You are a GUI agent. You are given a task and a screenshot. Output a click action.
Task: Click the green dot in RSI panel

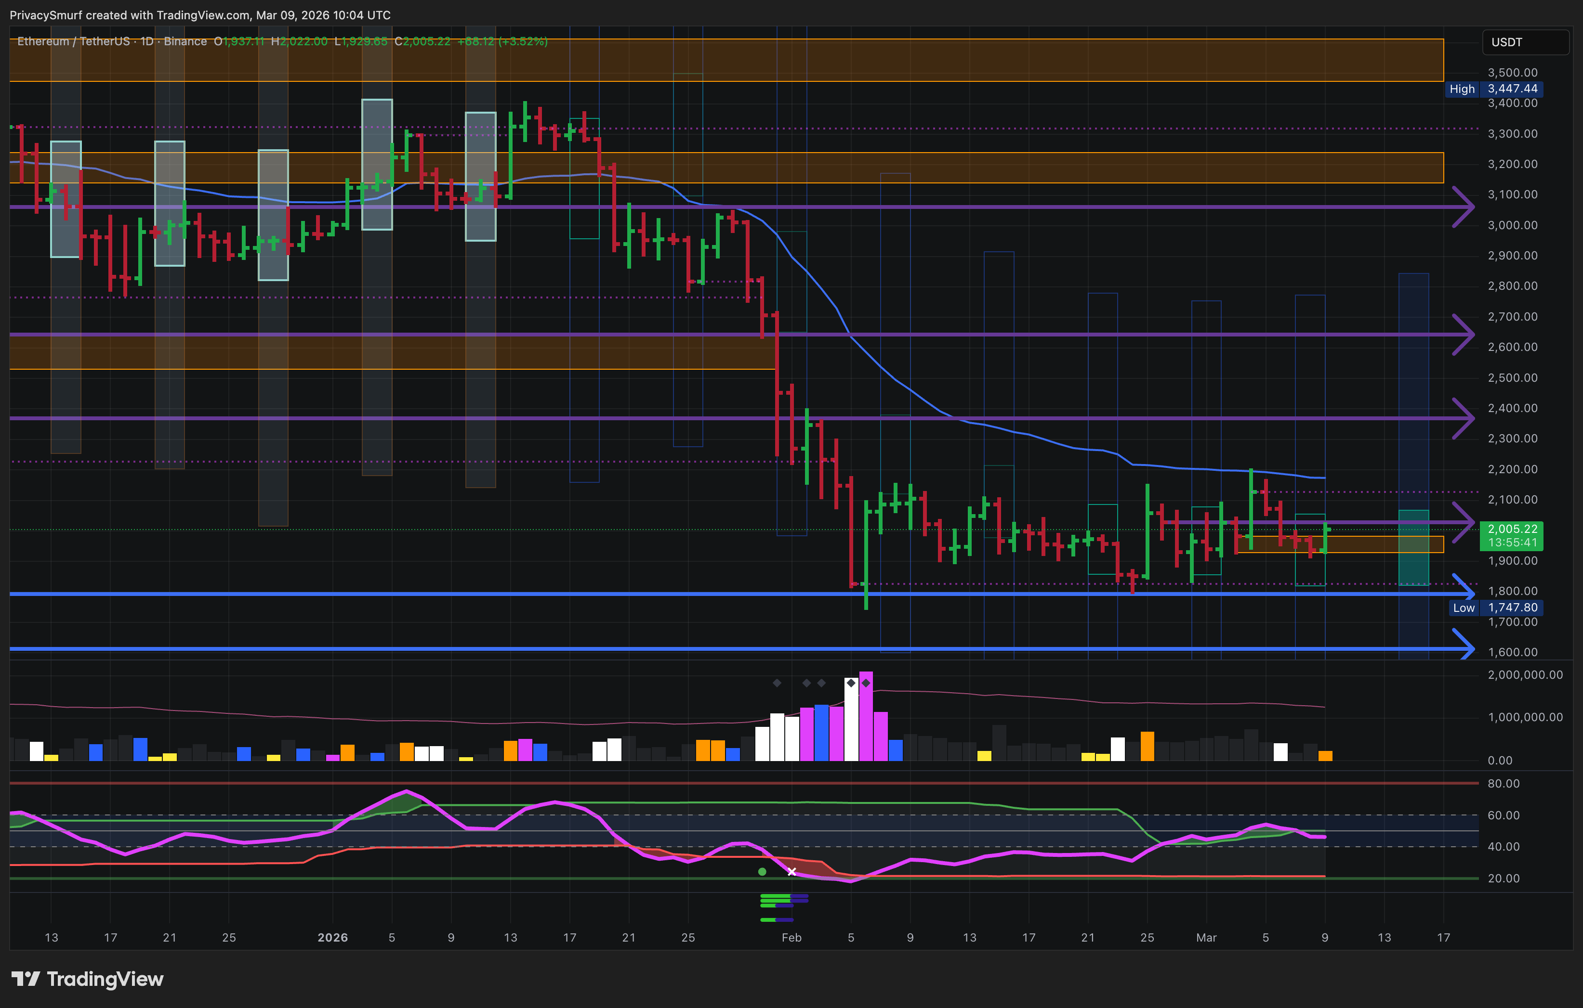click(x=762, y=872)
